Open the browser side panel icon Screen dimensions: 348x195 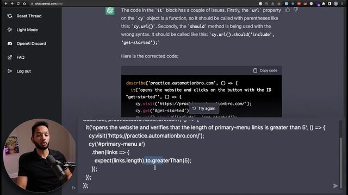coord(330,4)
